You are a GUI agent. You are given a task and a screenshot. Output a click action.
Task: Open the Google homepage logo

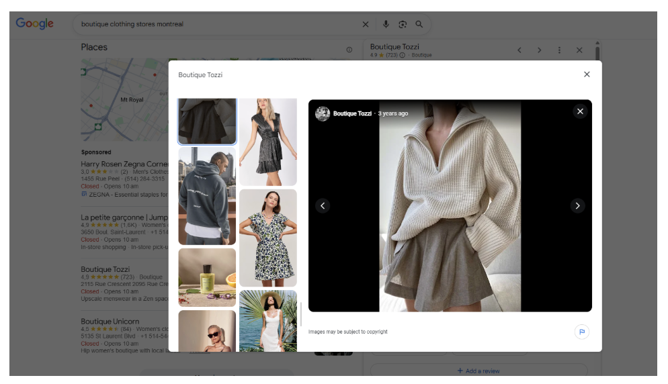(x=35, y=23)
